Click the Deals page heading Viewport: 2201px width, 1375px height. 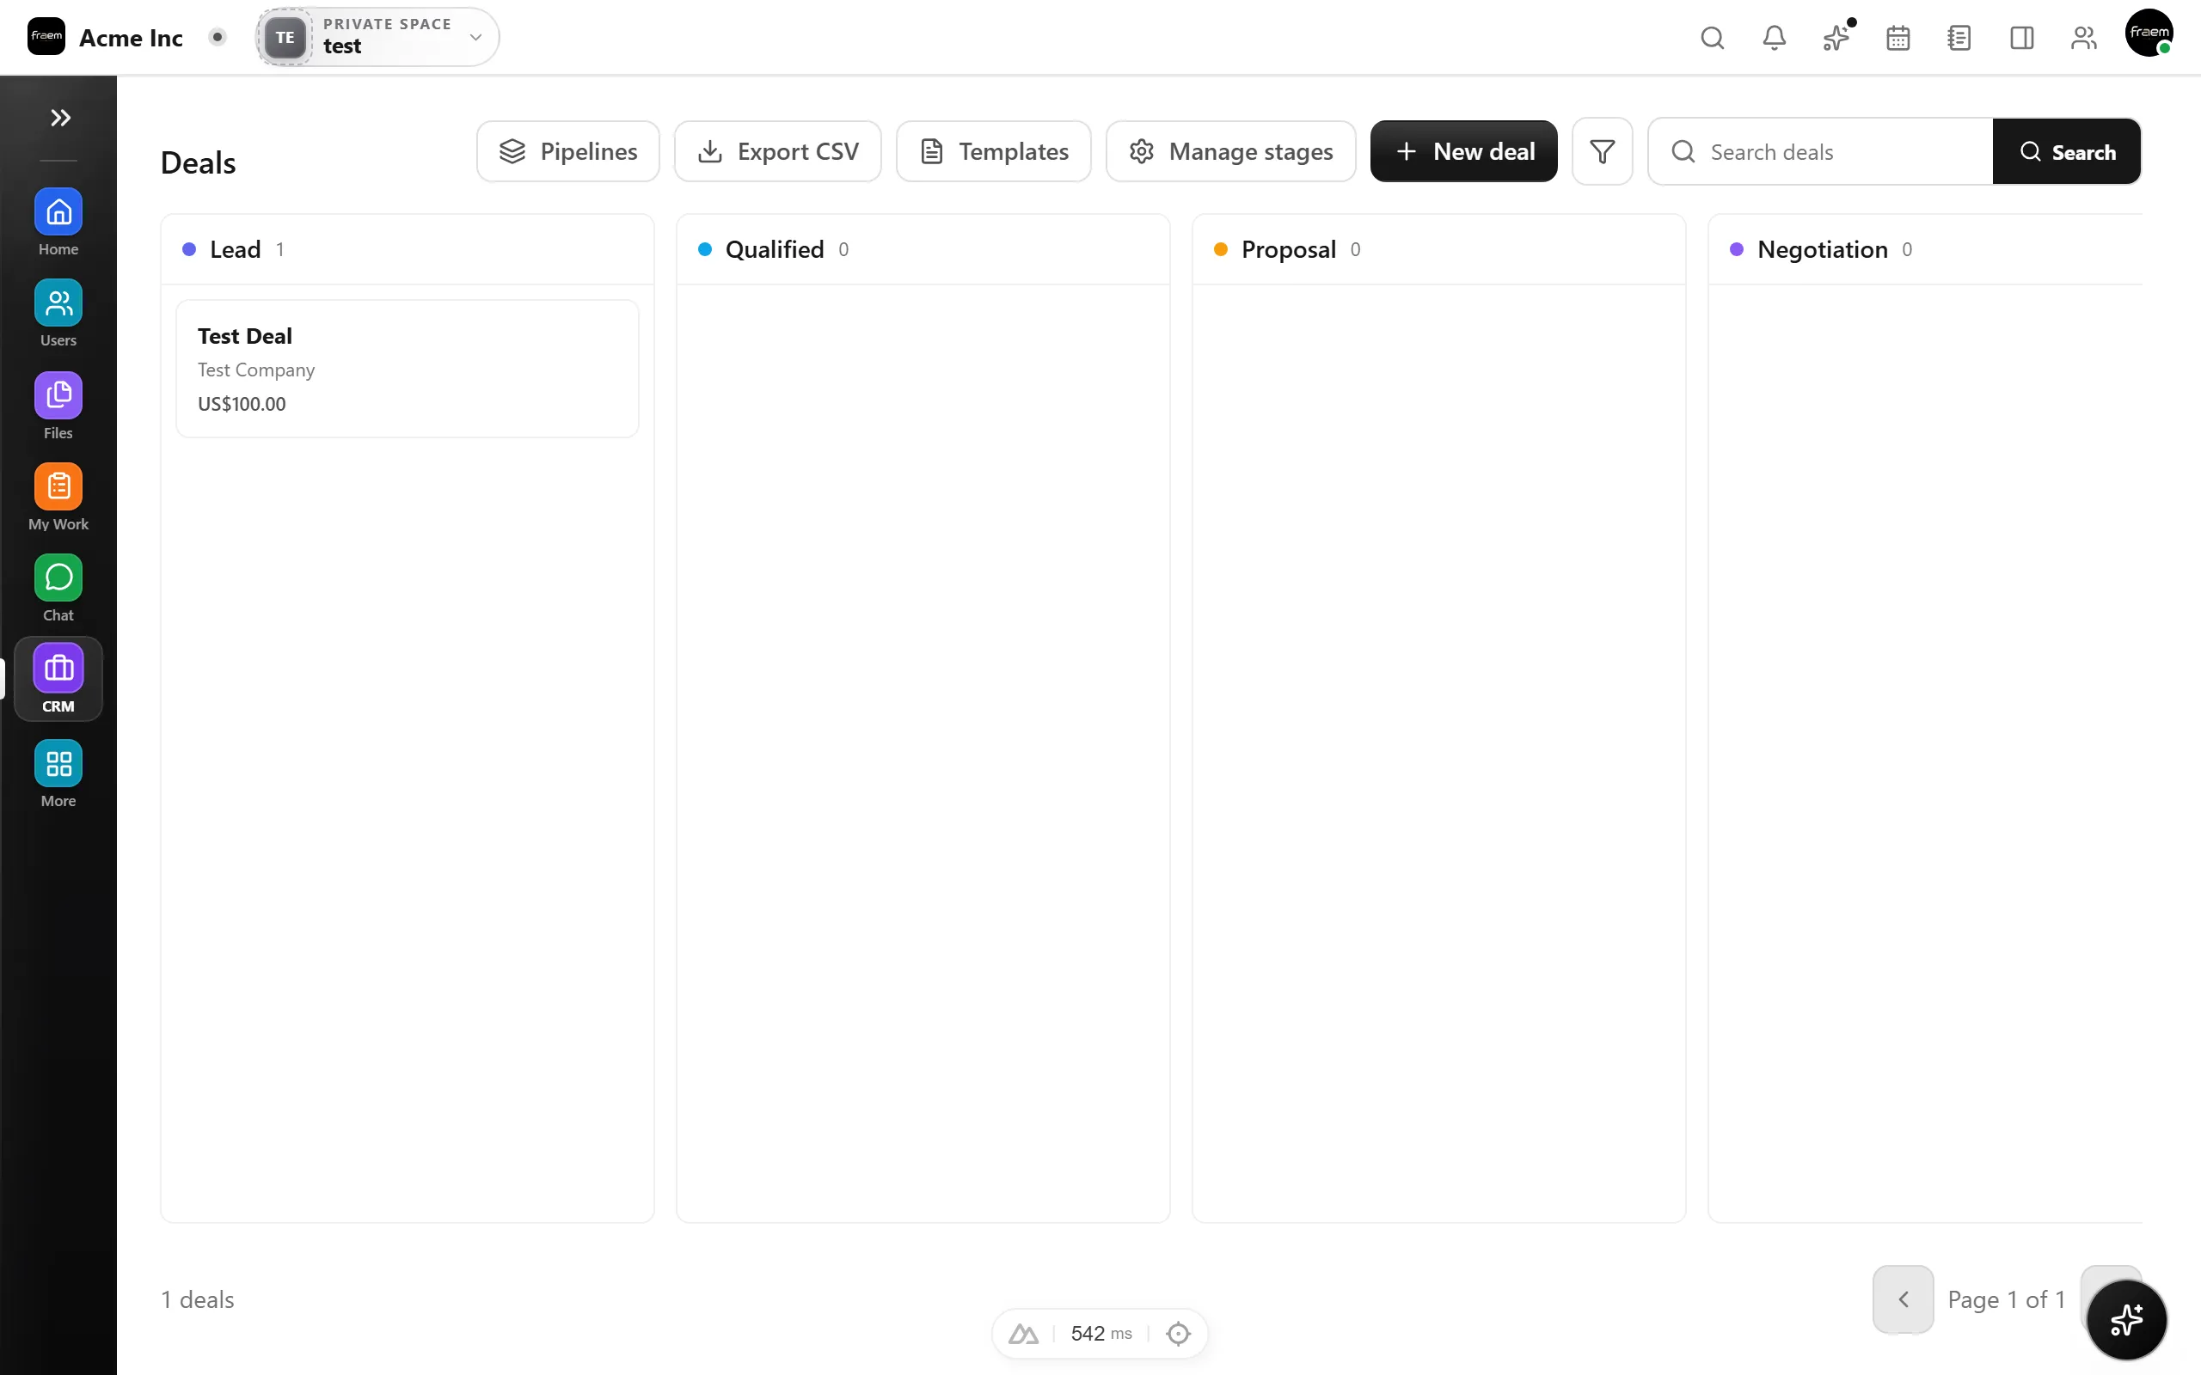click(199, 162)
